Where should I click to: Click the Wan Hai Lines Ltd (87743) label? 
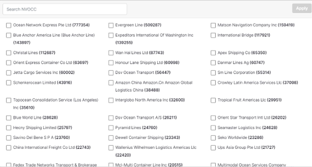(x=140, y=53)
